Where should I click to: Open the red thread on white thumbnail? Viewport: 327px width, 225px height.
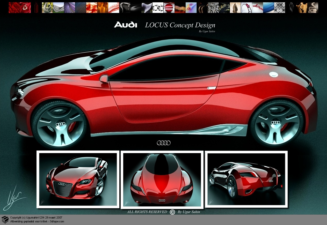click(257, 8)
